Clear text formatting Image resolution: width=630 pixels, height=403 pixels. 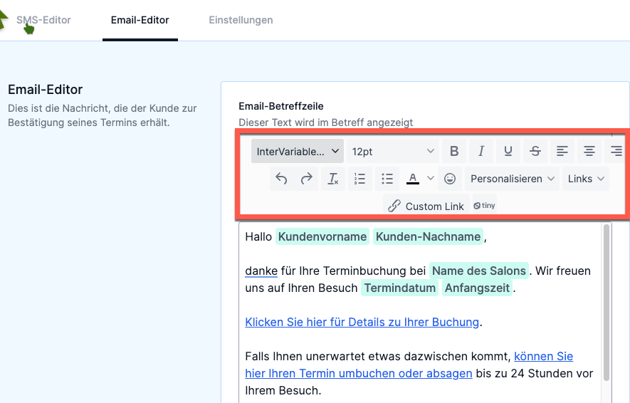tap(333, 179)
